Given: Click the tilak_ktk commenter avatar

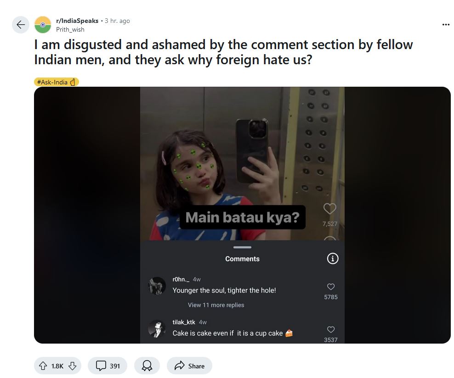Looking at the screenshot, I should tap(157, 328).
